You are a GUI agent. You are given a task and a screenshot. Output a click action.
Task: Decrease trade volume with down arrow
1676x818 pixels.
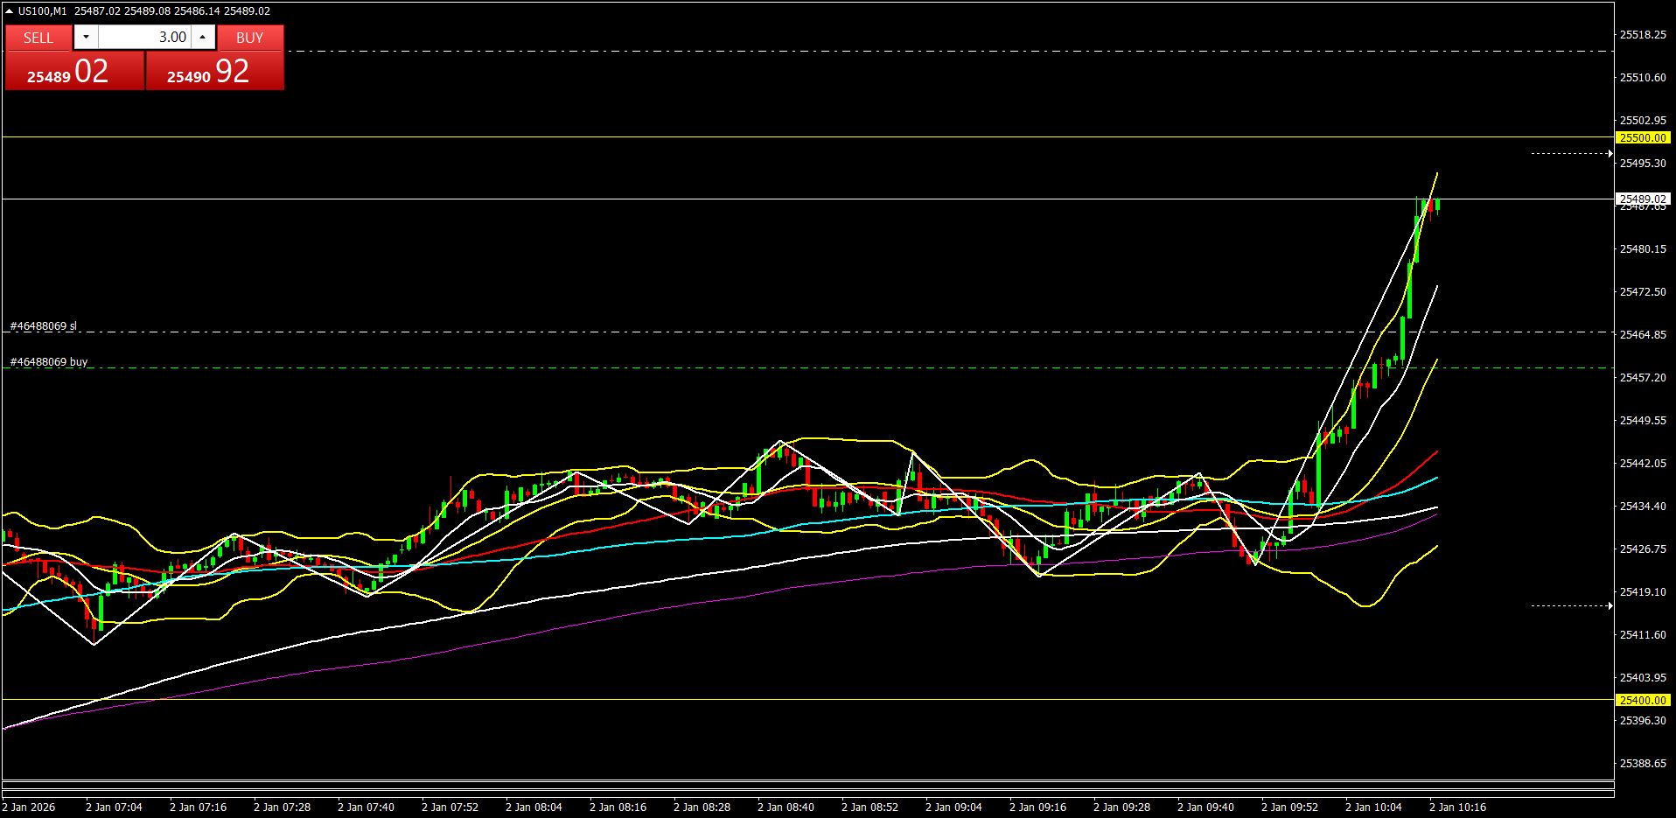point(86,37)
